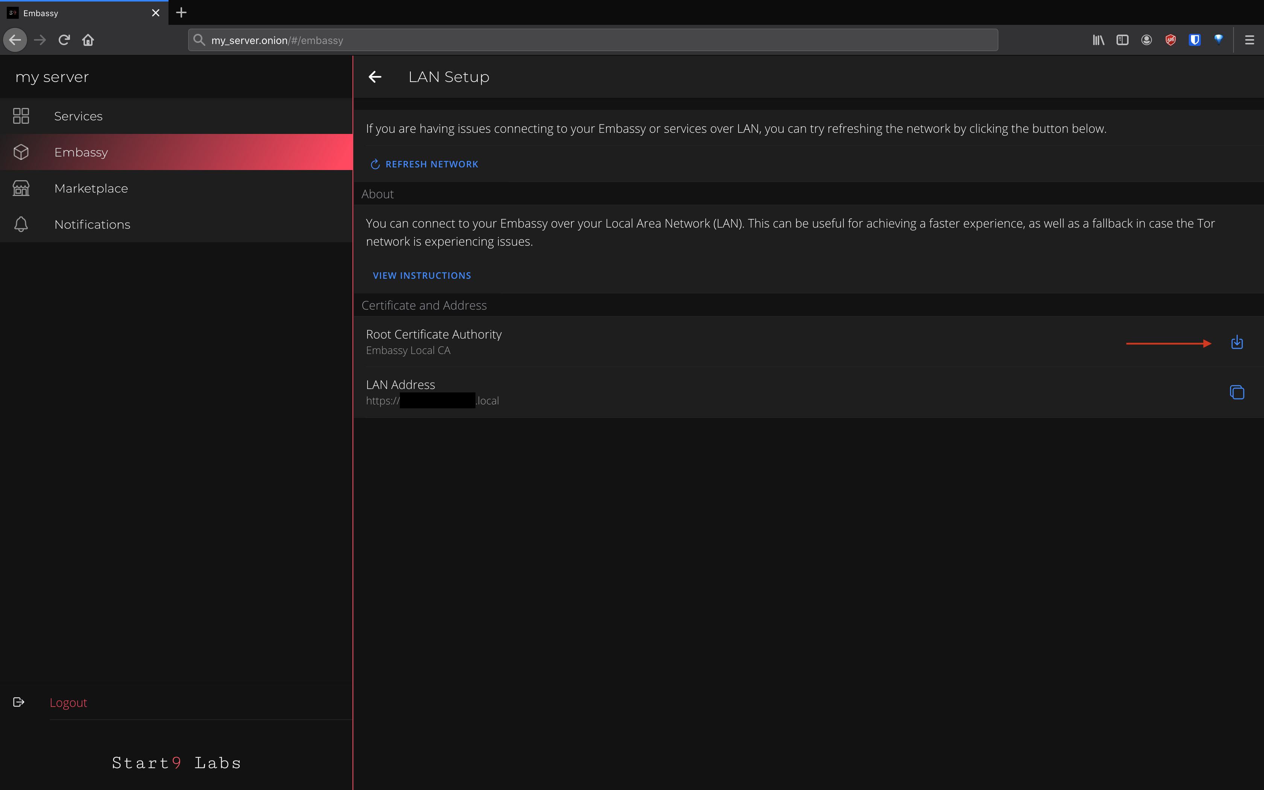
Task: Open the Services menu item
Action: pyautogui.click(x=78, y=116)
